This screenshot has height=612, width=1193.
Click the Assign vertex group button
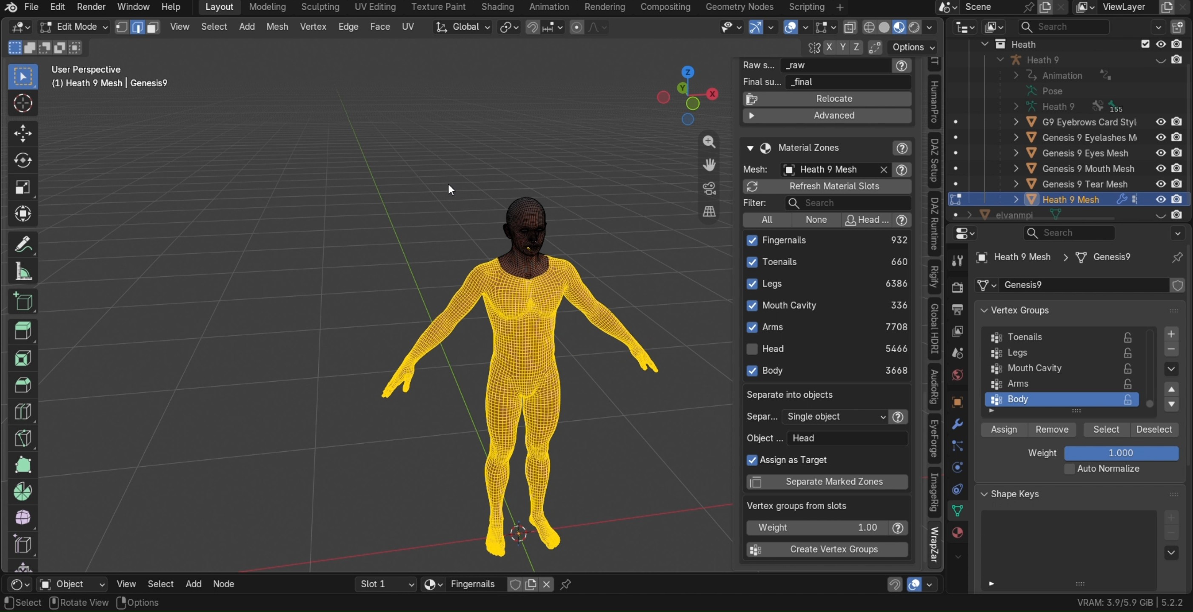point(1004,430)
